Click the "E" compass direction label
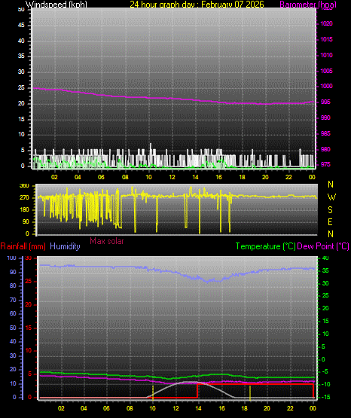Screen dimensions: 351x418 [330, 221]
